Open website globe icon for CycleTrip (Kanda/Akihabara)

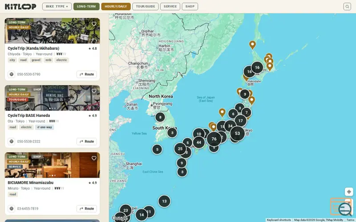(x=12, y=74)
